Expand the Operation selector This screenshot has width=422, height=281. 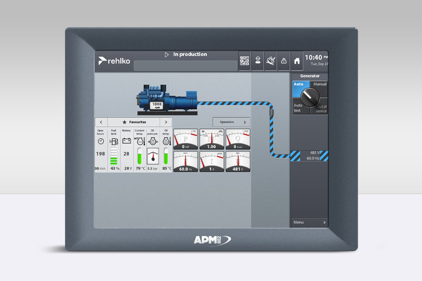click(x=231, y=122)
